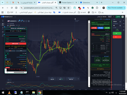The width and height of the screenshot is (127, 95).
Task: Open the finance icon in left sidebar
Action: [3, 24]
